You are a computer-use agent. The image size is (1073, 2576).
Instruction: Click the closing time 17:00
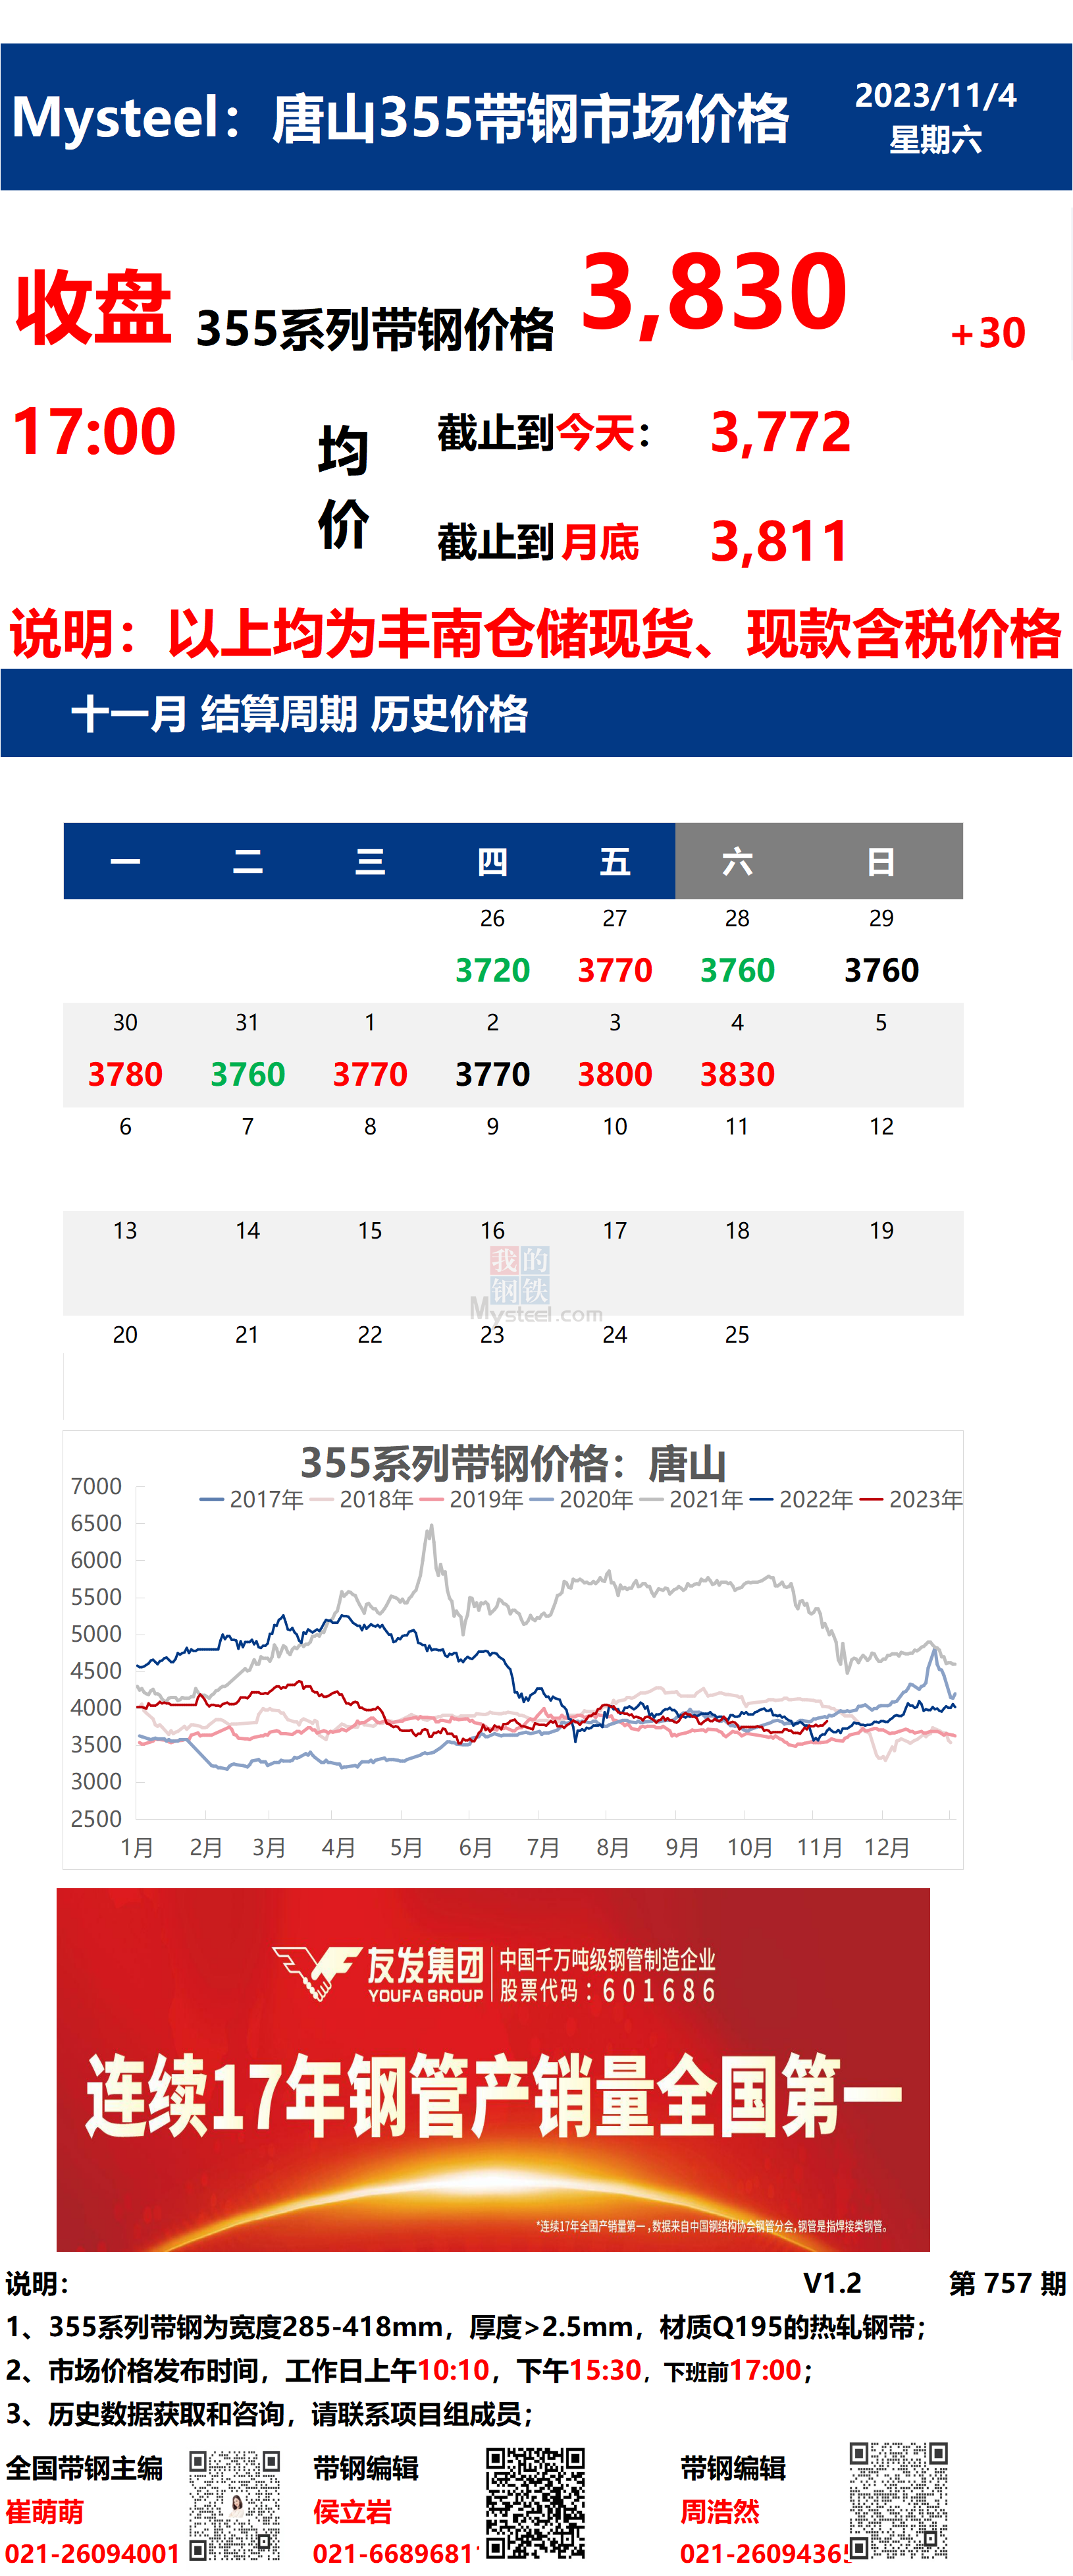click(x=94, y=431)
